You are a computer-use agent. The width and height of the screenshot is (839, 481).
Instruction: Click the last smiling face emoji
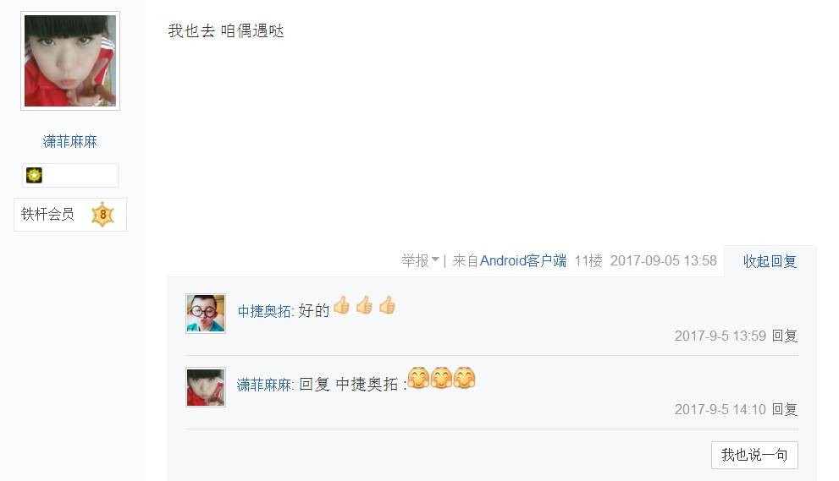(x=464, y=378)
